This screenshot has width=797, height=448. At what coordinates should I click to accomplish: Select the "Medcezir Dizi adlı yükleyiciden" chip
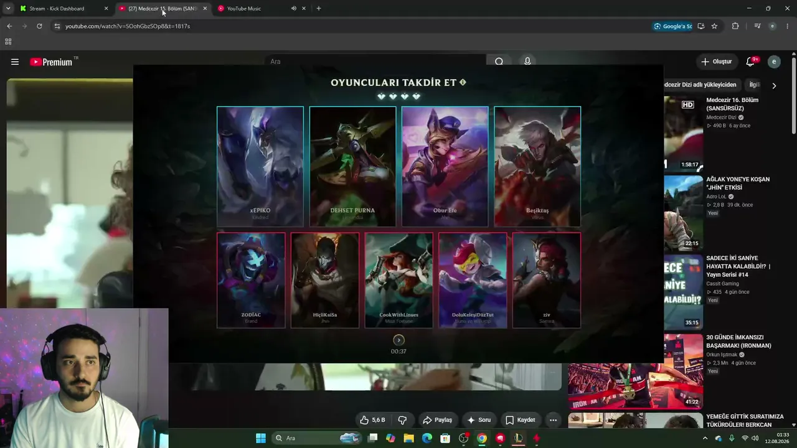702,85
